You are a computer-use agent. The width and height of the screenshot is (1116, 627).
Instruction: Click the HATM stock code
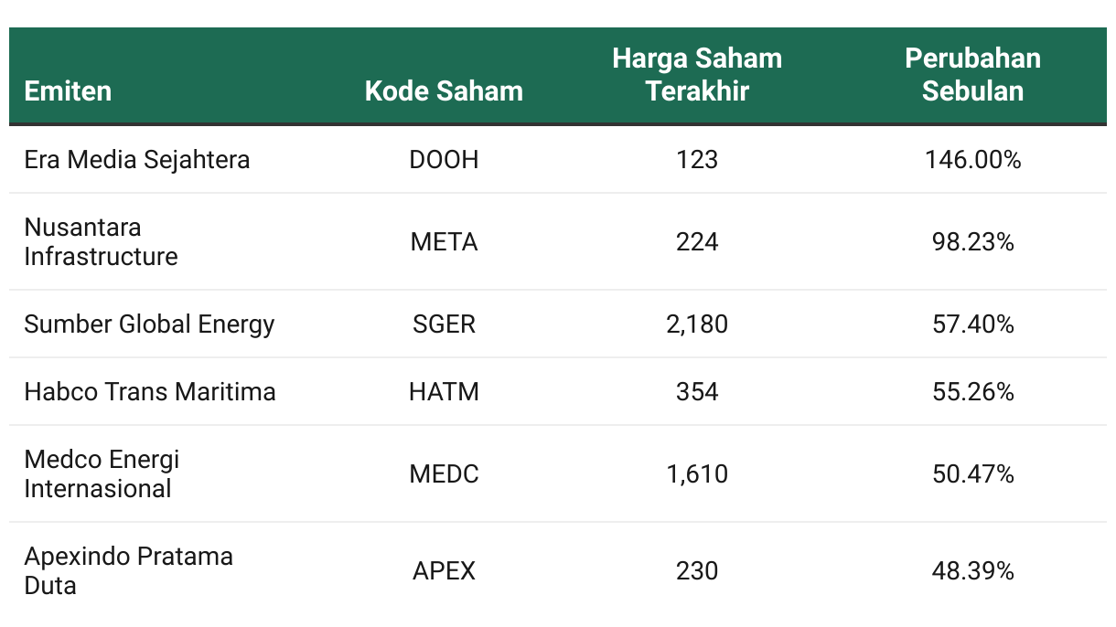pos(444,392)
